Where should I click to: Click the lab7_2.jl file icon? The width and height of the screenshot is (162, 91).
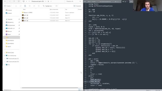click(23, 18)
